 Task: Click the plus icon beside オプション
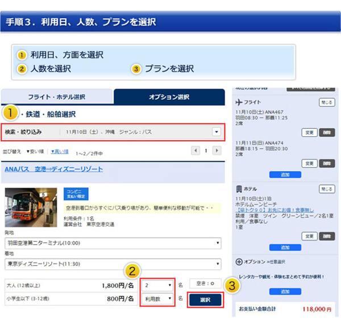click(239, 261)
